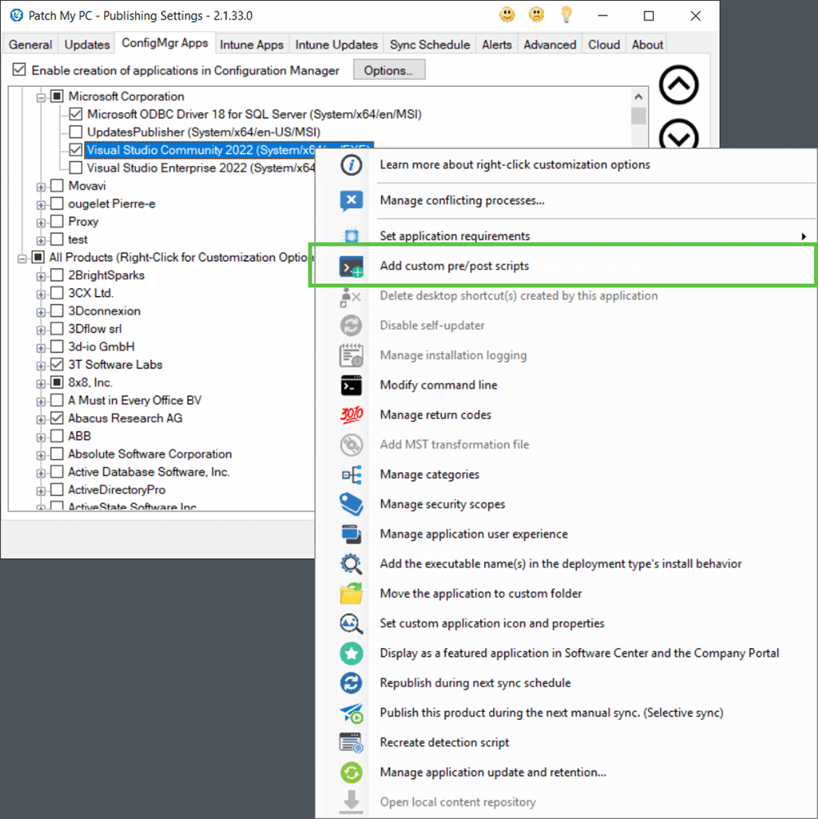818x819 pixels.
Task: Toggle Enable creation of applications checkbox
Action: pyautogui.click(x=20, y=70)
